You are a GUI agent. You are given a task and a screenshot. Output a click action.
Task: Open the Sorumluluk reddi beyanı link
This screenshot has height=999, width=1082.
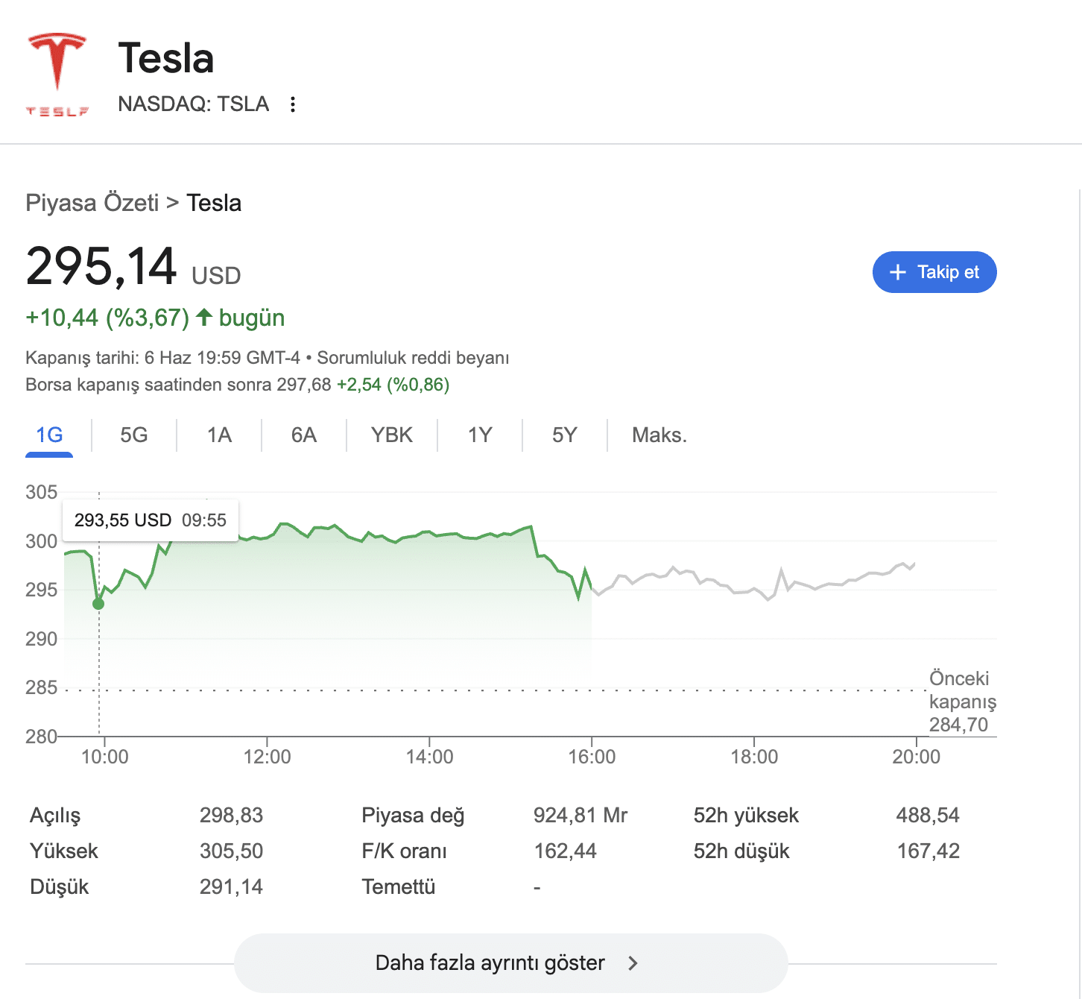(413, 358)
